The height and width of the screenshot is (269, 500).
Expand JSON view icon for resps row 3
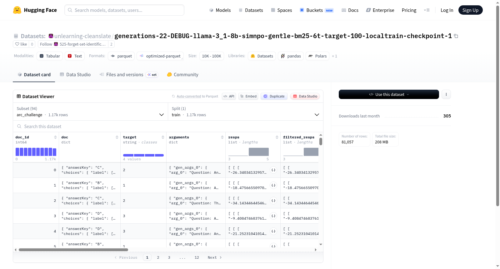(273, 216)
